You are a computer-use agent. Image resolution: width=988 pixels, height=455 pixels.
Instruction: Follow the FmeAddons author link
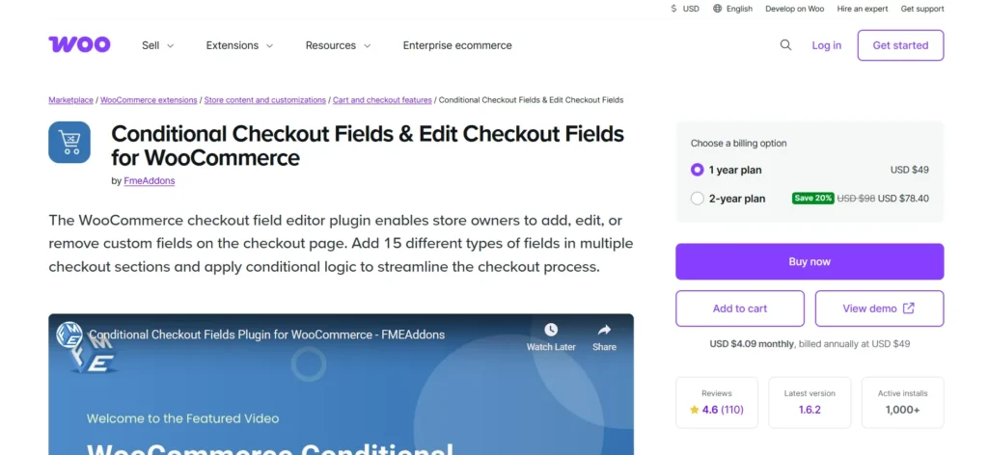point(150,180)
